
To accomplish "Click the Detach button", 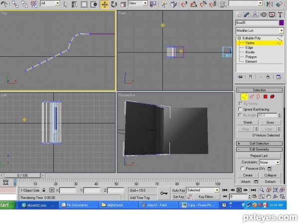I will (270, 182).
